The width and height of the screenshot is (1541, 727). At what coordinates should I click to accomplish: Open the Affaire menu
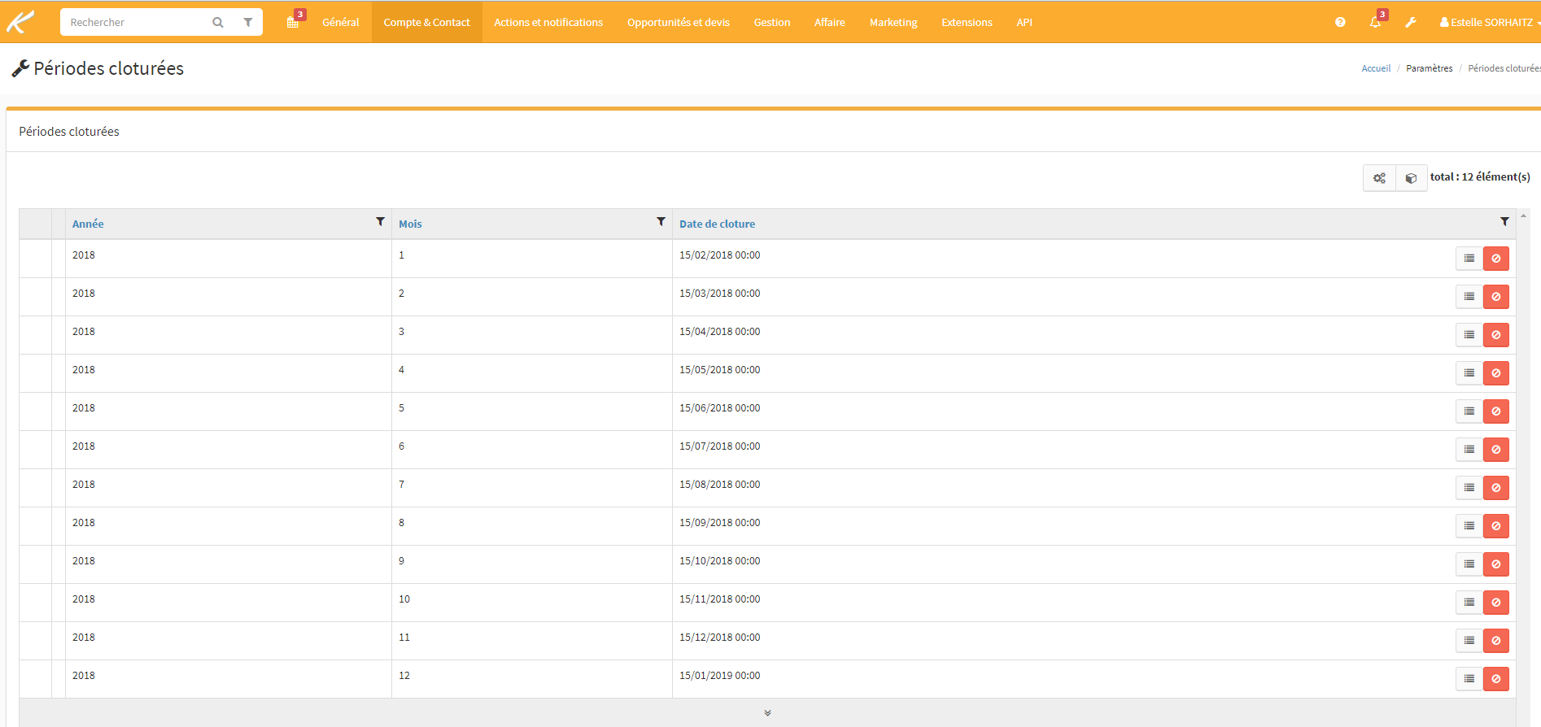(x=830, y=22)
